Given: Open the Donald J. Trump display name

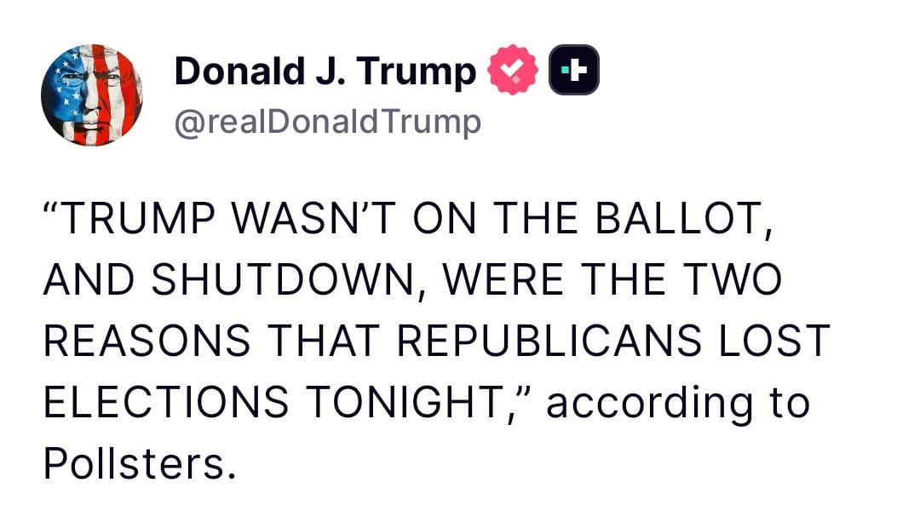Looking at the screenshot, I should coord(325,72).
